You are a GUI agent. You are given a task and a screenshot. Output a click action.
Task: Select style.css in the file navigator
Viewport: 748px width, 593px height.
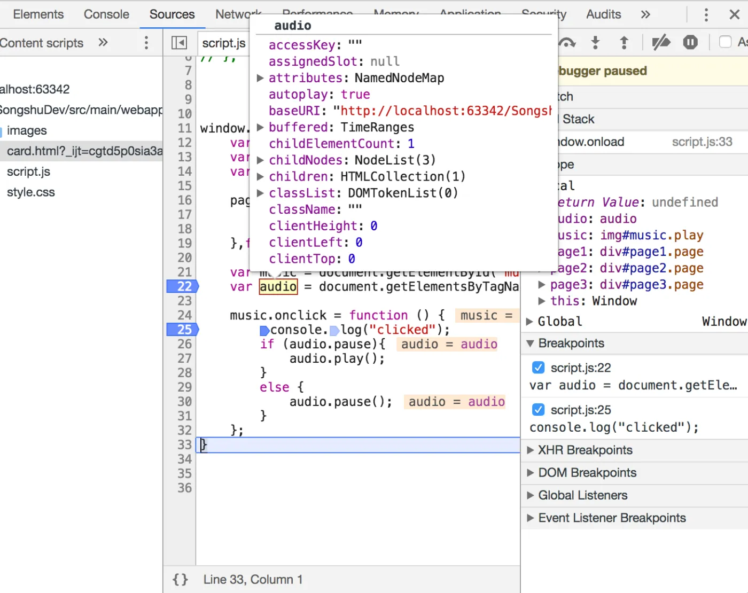(31, 192)
